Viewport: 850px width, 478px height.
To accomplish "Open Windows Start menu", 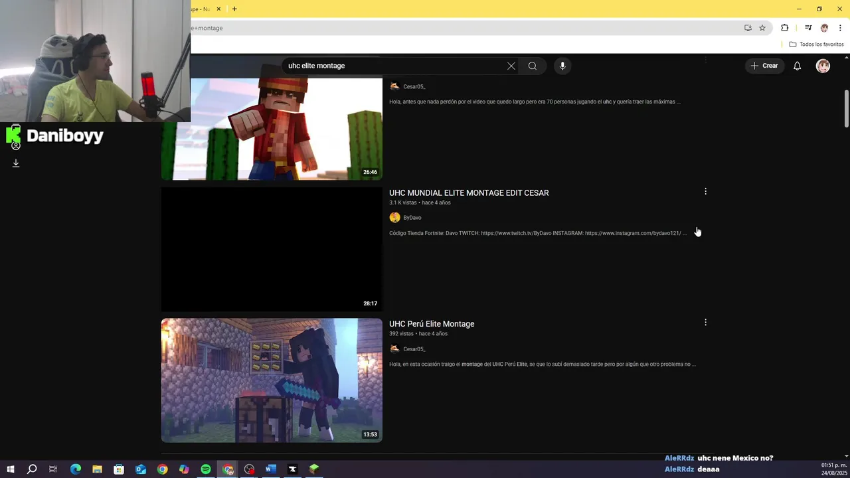I will pos(11,469).
